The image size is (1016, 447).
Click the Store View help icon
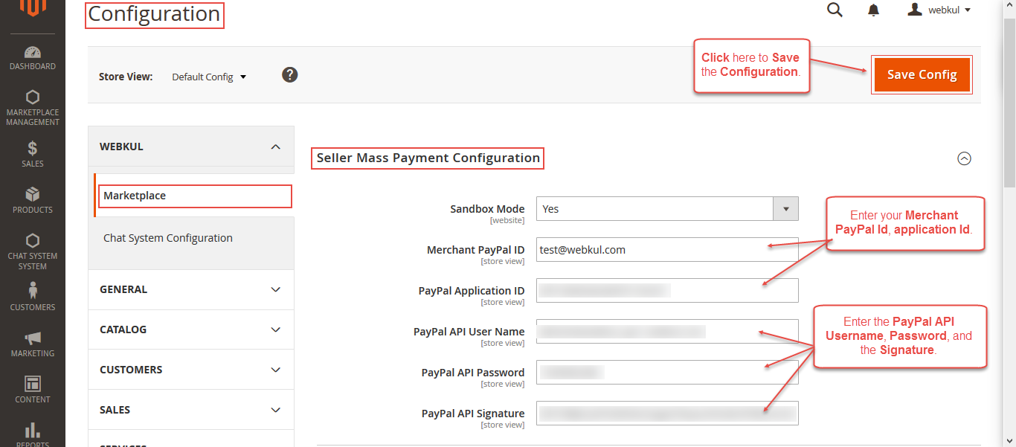290,74
